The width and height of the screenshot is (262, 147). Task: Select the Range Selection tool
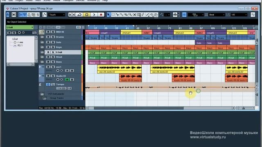click(x=113, y=15)
